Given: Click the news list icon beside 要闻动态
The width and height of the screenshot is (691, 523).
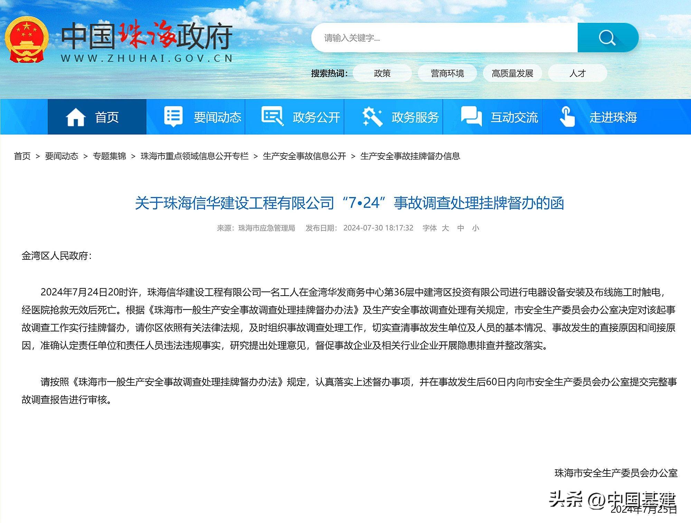Looking at the screenshot, I should click(x=173, y=117).
